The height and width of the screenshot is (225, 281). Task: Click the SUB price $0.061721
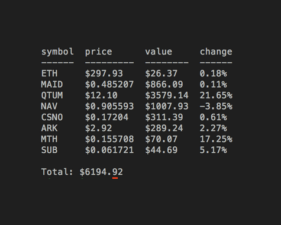point(109,150)
